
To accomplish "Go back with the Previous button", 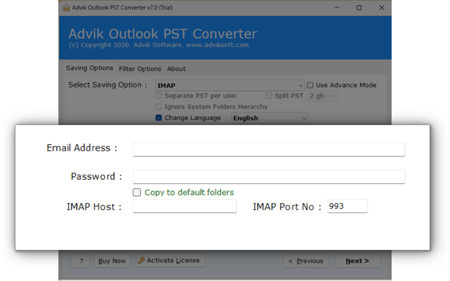I will (x=306, y=261).
